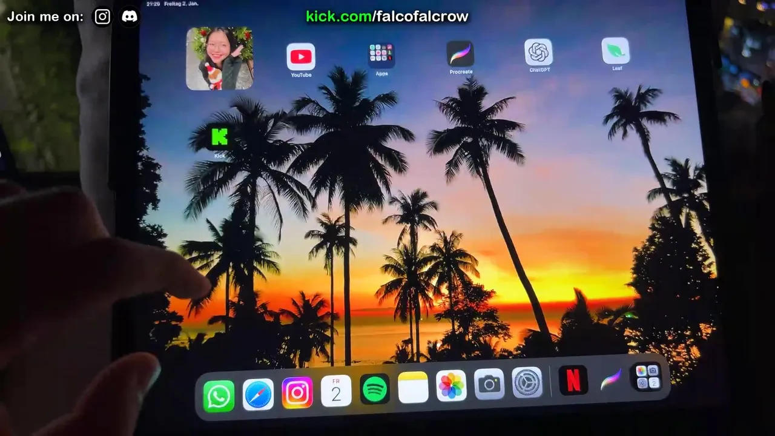The width and height of the screenshot is (775, 436).
Task: Click the Instagram icon in the stream overlay
Action: tap(103, 16)
